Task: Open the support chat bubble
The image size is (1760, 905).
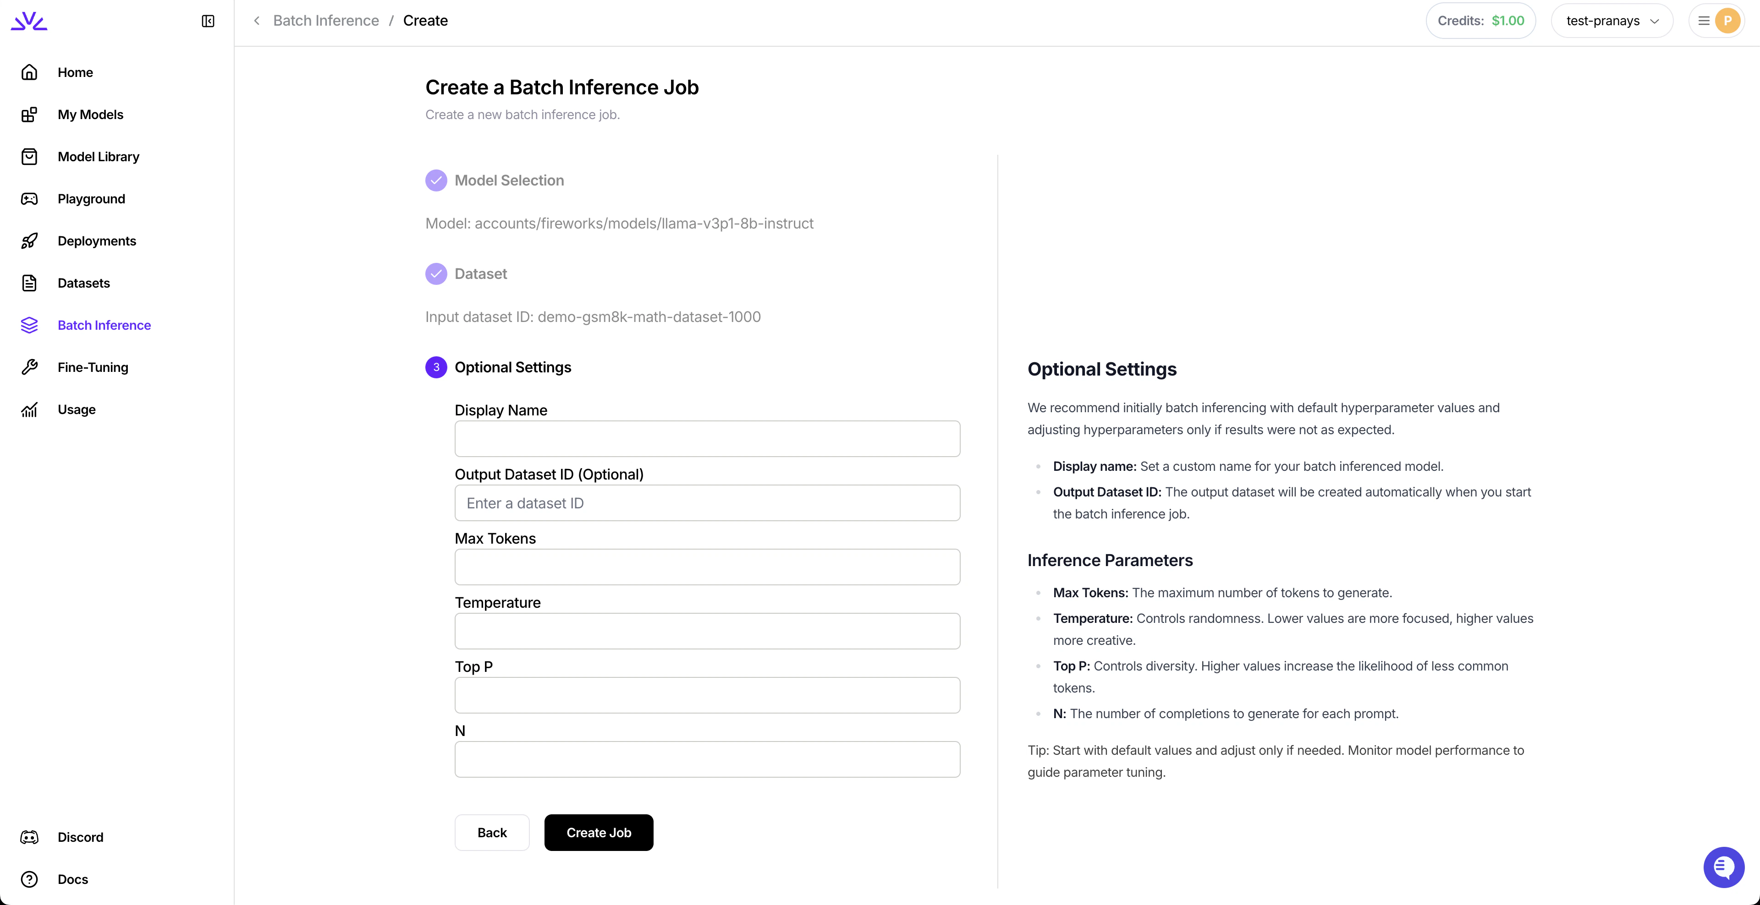Action: (1724, 867)
